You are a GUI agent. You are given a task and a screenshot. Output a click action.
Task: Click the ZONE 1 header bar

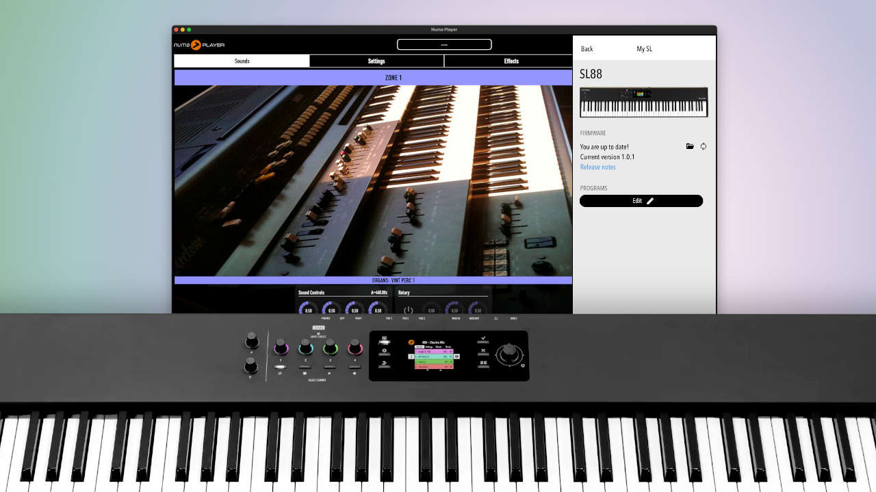point(373,78)
